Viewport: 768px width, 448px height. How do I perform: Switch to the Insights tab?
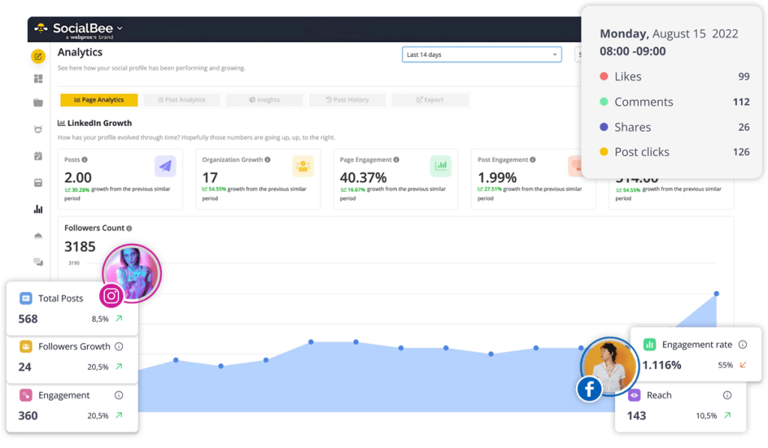click(265, 100)
